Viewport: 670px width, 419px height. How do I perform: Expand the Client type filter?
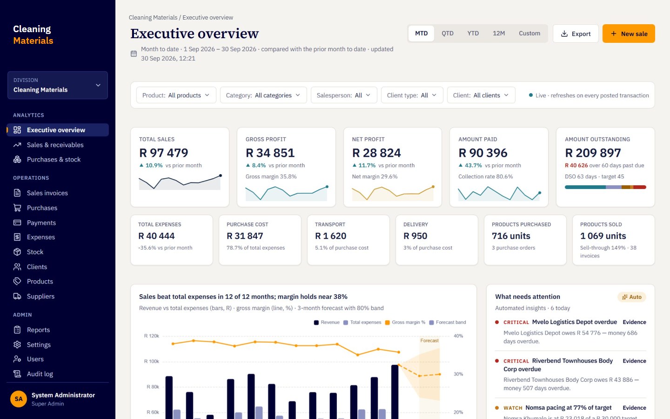[412, 95]
